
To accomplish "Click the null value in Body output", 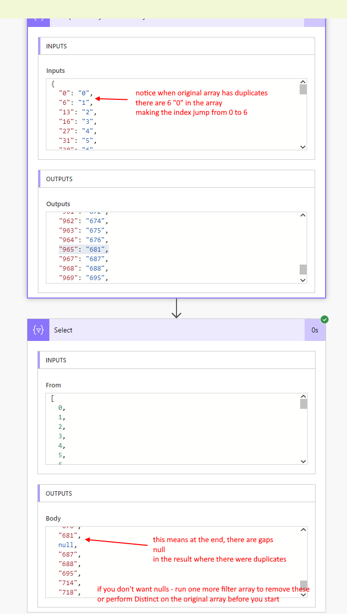I will coord(66,545).
